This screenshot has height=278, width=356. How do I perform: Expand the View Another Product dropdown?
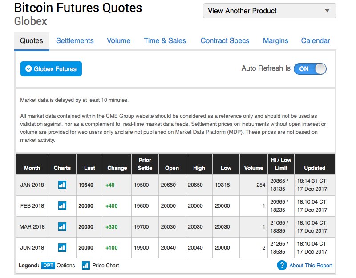click(269, 11)
